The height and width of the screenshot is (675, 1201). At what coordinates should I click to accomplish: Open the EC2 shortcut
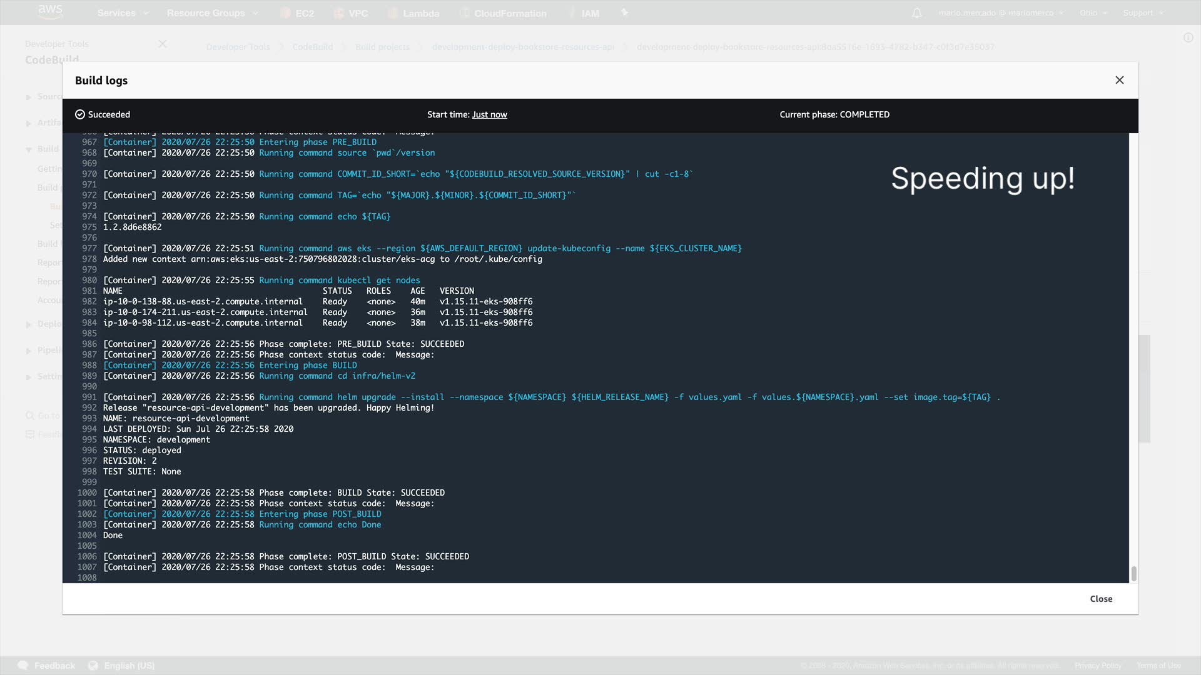(x=298, y=12)
